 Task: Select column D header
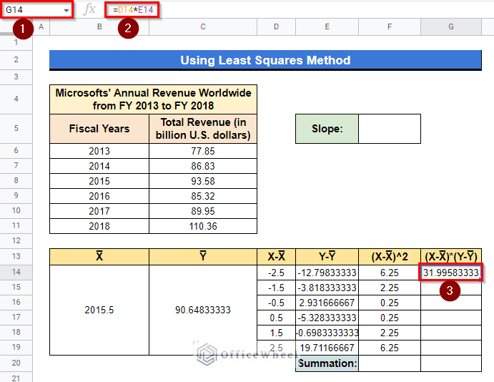(x=276, y=26)
